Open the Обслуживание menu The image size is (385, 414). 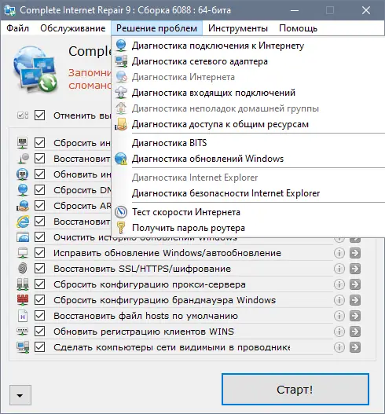[72, 28]
